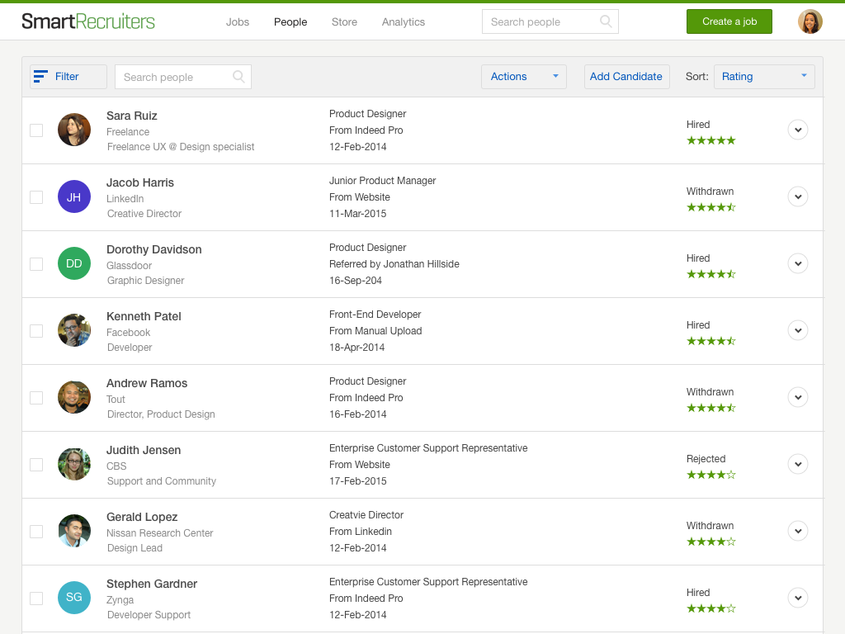Viewport: 845px width, 634px height.
Task: Expand Kenneth Patel's row chevron
Action: pos(798,330)
